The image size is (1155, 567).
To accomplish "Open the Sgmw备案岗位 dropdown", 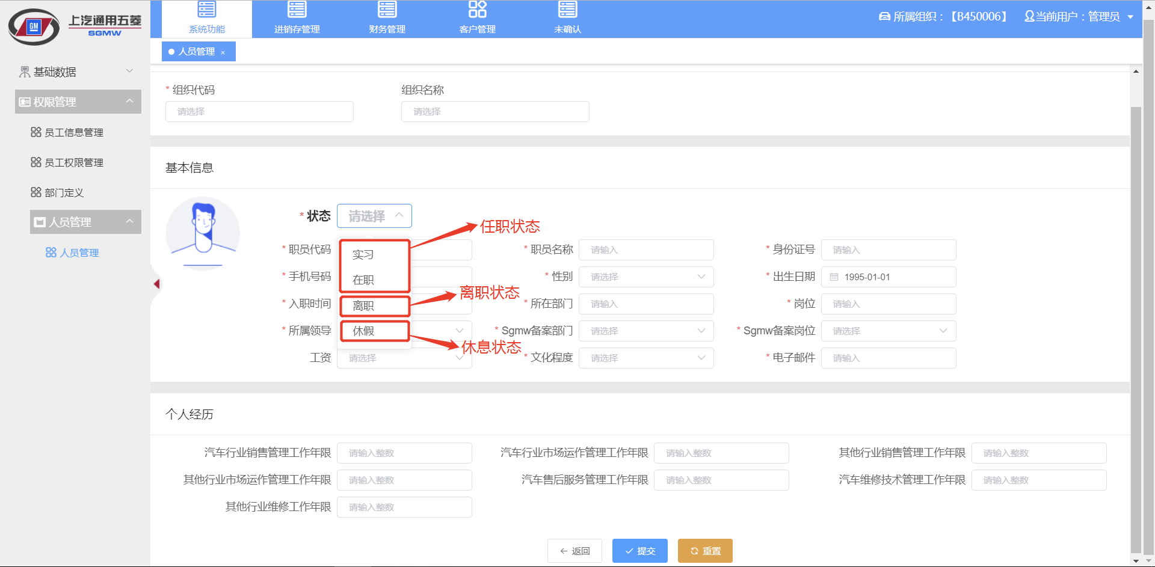I will (889, 331).
